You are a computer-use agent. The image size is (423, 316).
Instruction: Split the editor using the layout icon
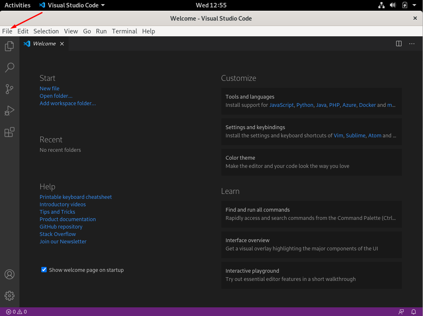tap(398, 43)
